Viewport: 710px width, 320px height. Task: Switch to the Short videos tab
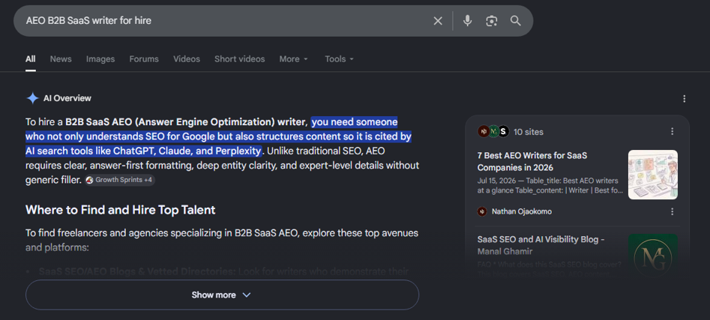[239, 59]
